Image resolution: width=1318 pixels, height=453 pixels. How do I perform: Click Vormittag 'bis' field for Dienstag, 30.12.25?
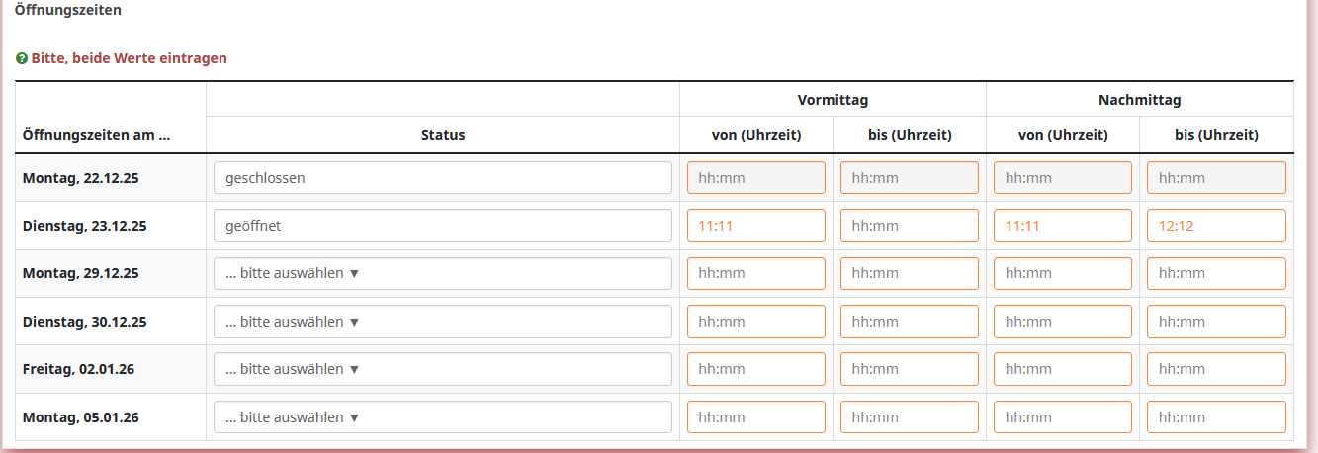pyautogui.click(x=909, y=322)
